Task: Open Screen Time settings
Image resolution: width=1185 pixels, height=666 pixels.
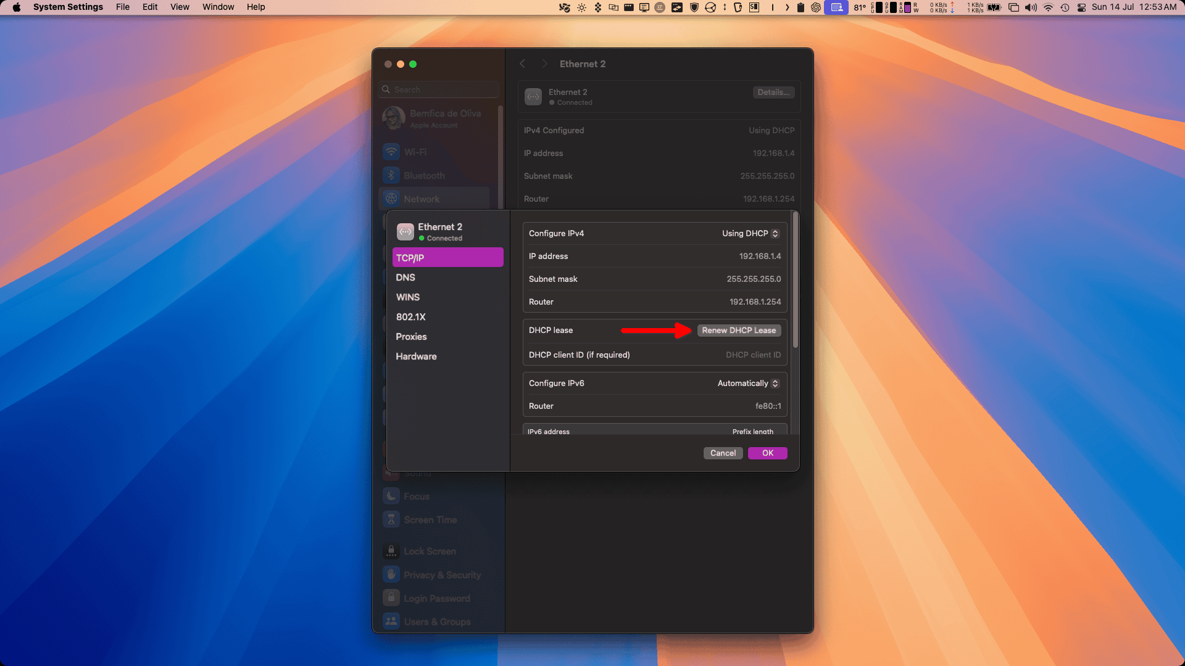Action: coord(430,520)
